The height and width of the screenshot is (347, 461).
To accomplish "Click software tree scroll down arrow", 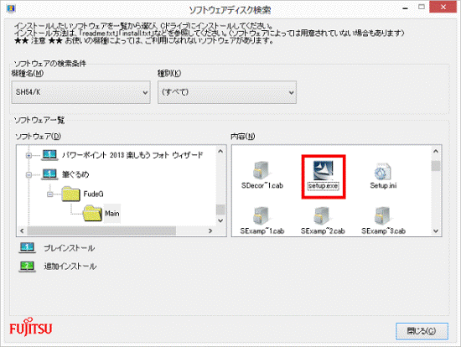I will (220, 220).
